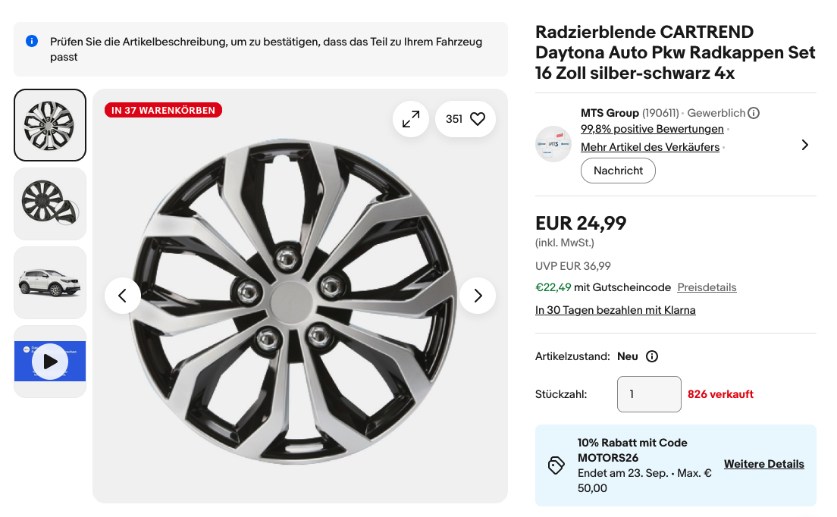Play the product video thumbnail
The image size is (837, 517).
pos(50,362)
